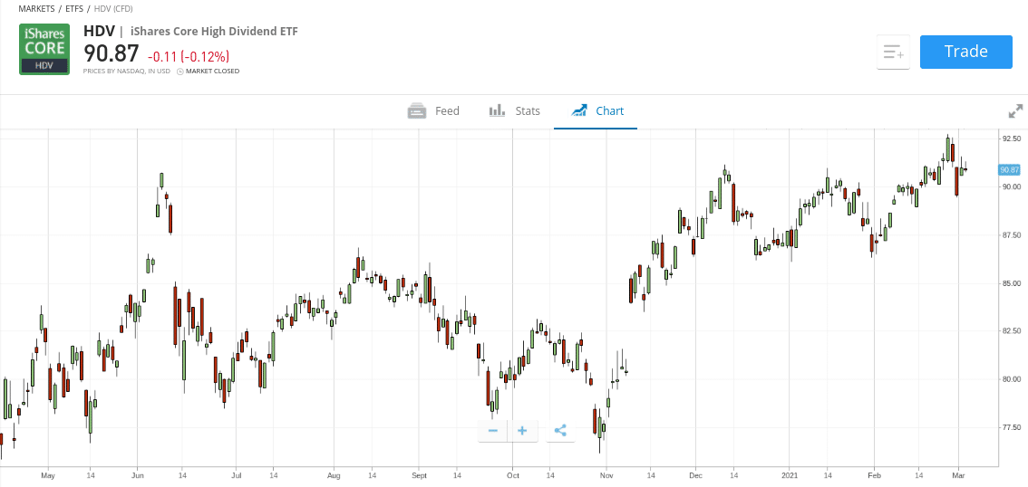The height and width of the screenshot is (487, 1028).
Task: Click the iShares Core High Dividend ETF name
Action: (214, 31)
